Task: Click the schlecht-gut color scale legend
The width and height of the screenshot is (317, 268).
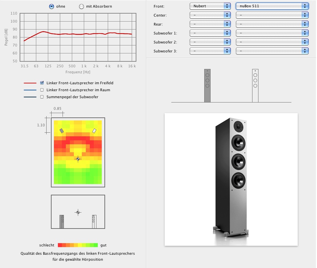Action: [x=78, y=245]
